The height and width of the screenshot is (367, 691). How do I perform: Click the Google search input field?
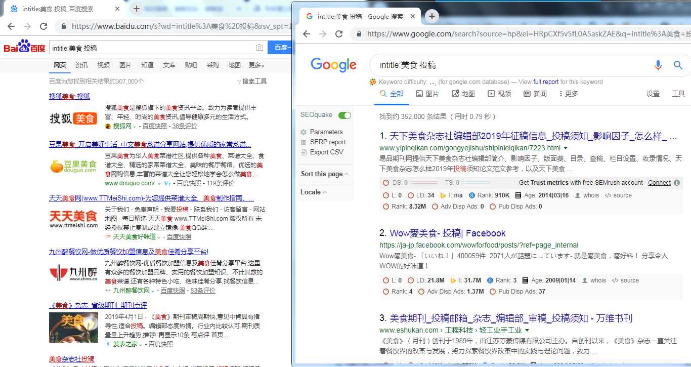[x=511, y=65]
